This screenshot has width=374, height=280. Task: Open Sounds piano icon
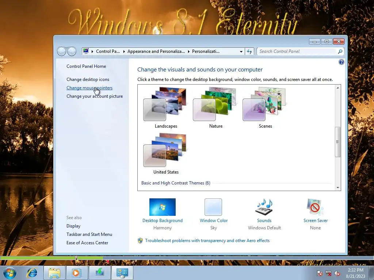coord(264,207)
